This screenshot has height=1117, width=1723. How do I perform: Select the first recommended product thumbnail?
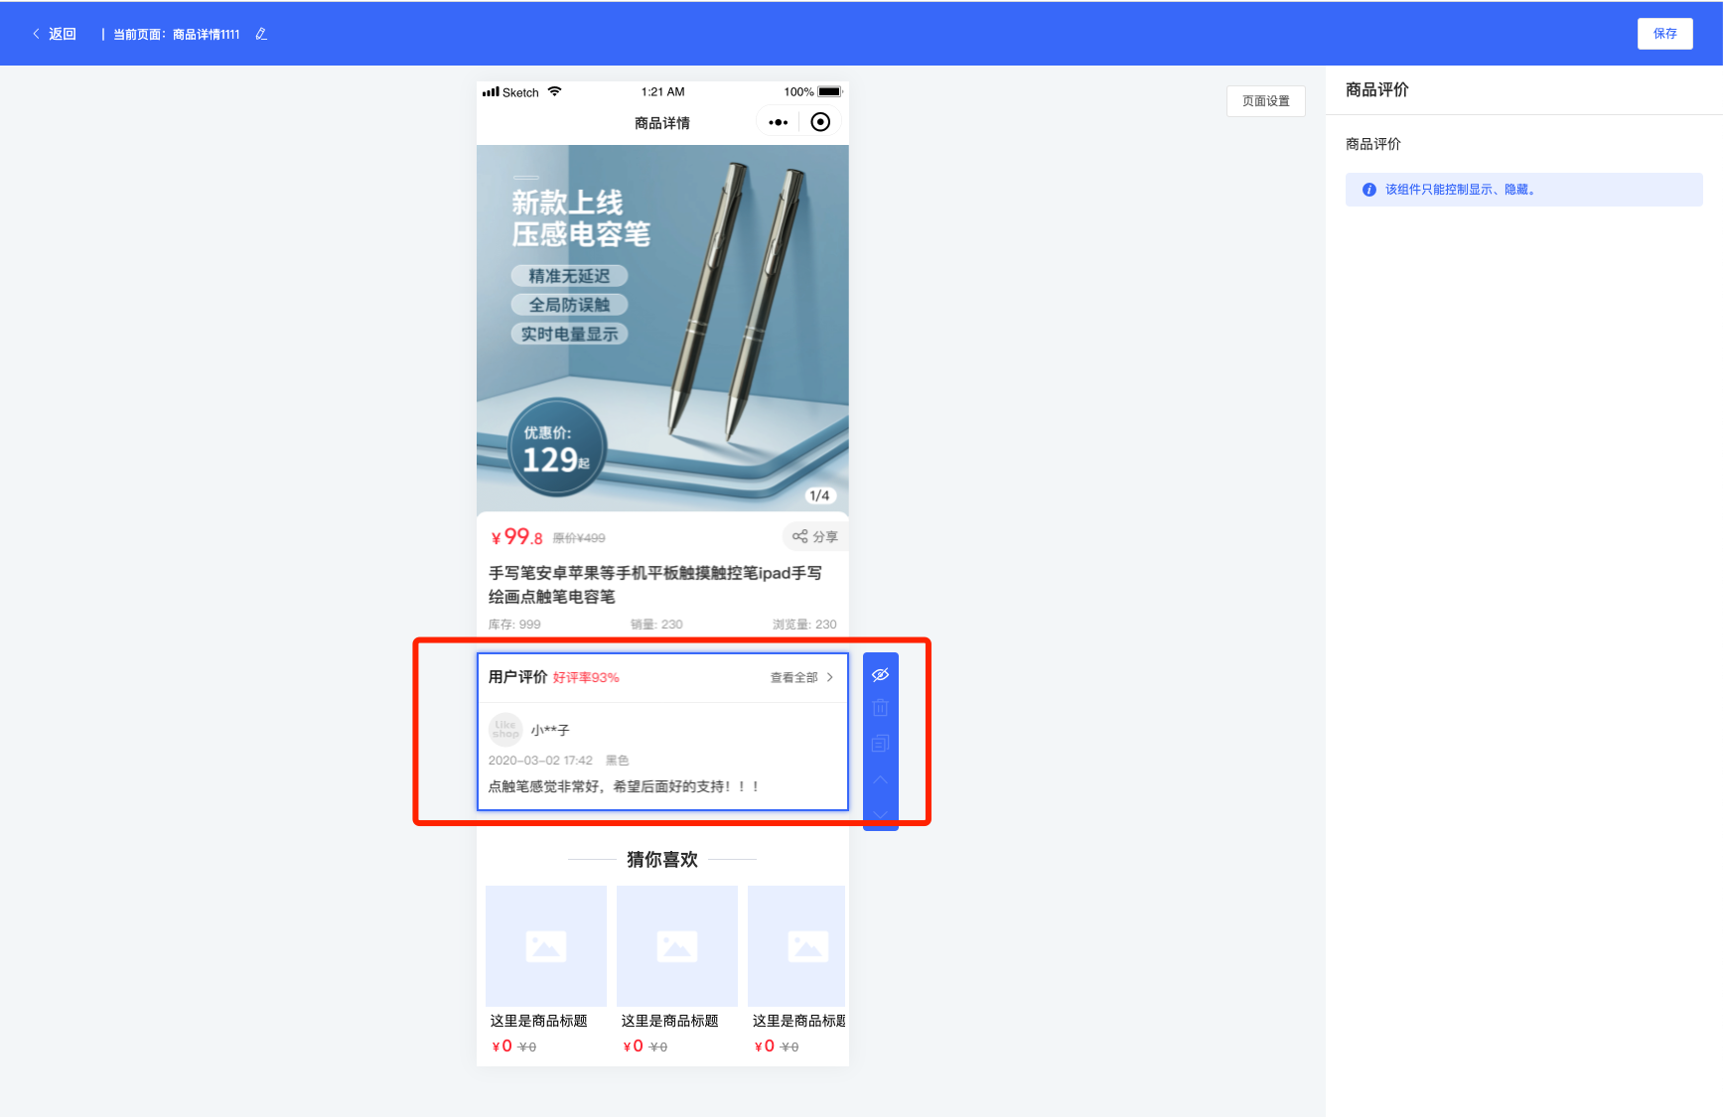coord(546,945)
